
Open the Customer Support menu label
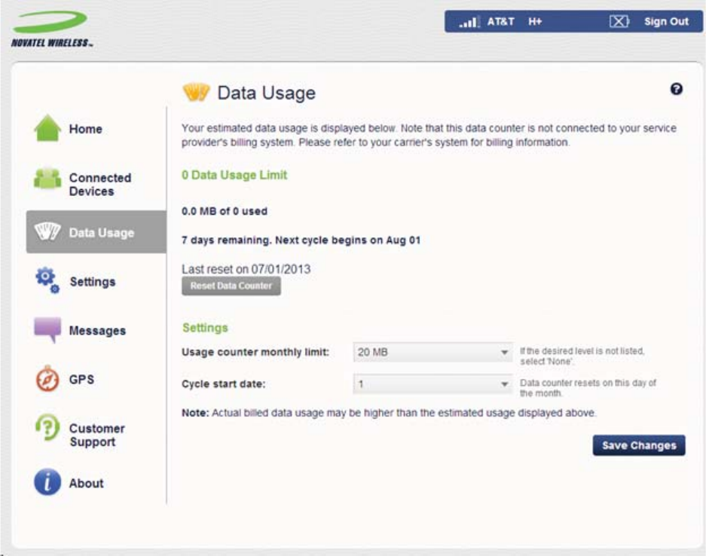coord(96,435)
